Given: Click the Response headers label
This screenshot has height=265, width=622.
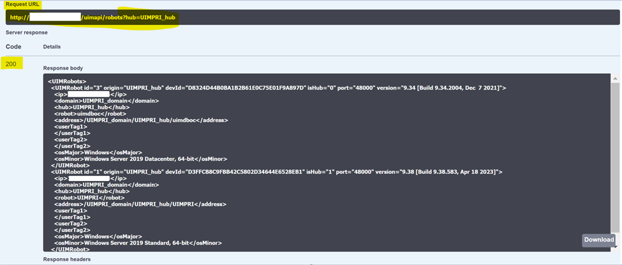Looking at the screenshot, I should pyautogui.click(x=67, y=259).
